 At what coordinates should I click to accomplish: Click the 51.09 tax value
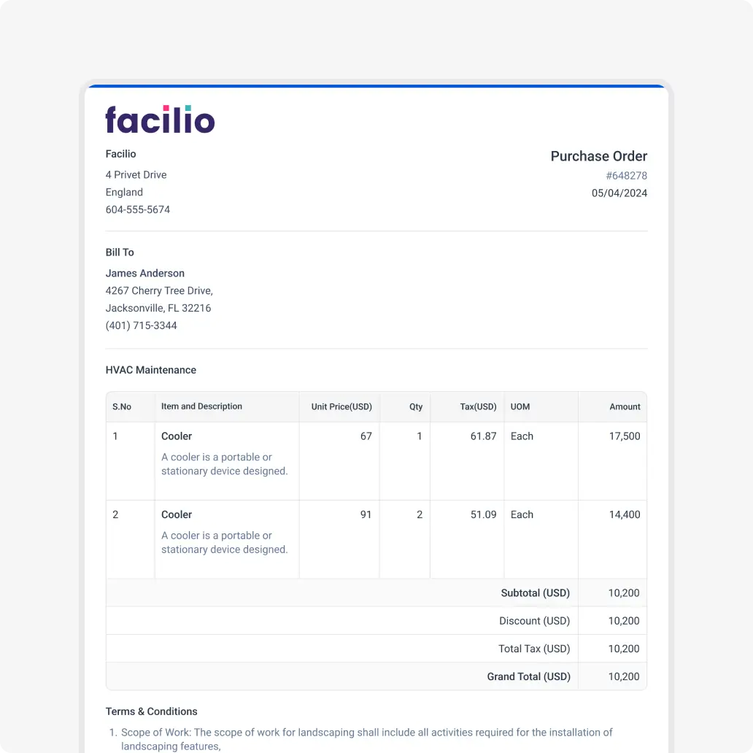click(483, 514)
